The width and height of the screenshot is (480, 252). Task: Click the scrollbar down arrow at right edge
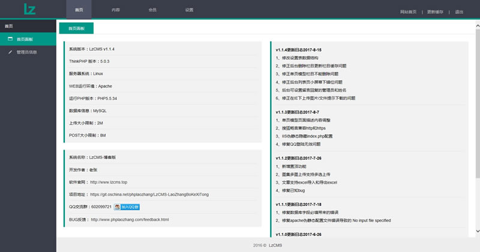477,230
